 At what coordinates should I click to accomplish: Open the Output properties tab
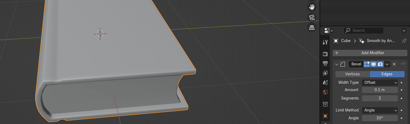325,63
